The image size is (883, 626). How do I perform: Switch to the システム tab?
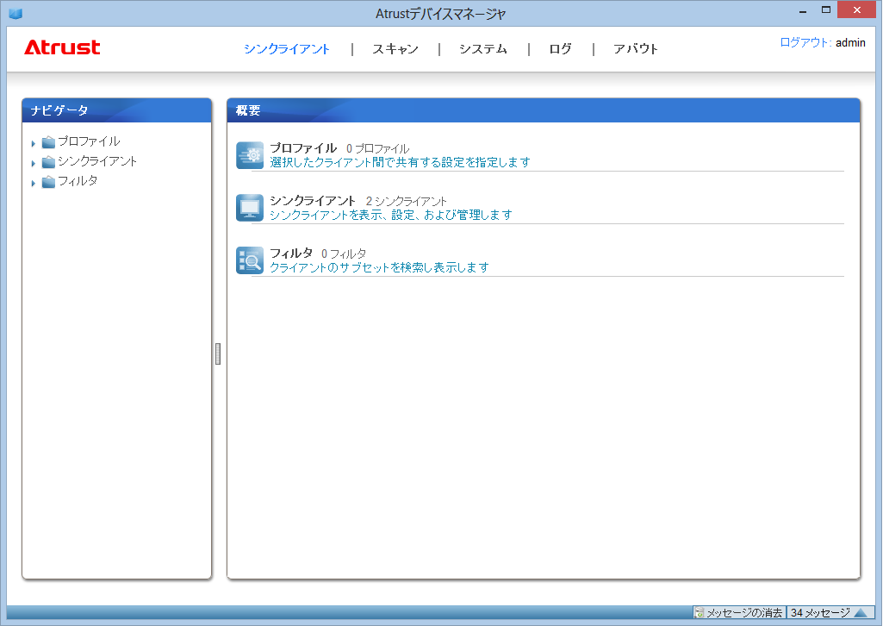pos(482,49)
